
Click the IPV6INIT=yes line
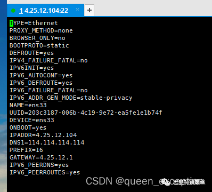31,68
